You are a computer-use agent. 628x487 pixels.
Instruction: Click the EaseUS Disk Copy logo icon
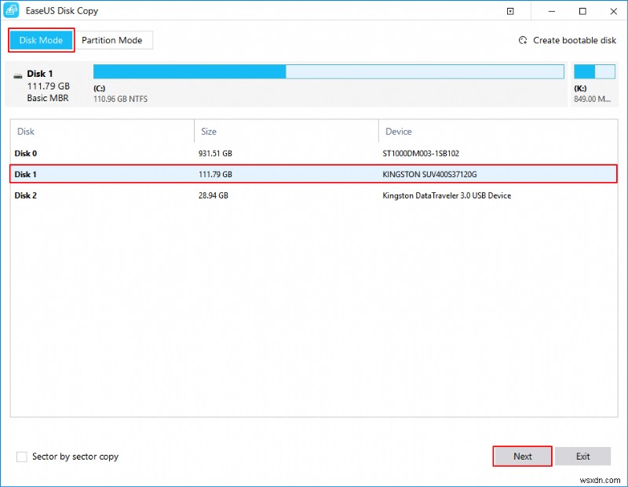(12, 10)
